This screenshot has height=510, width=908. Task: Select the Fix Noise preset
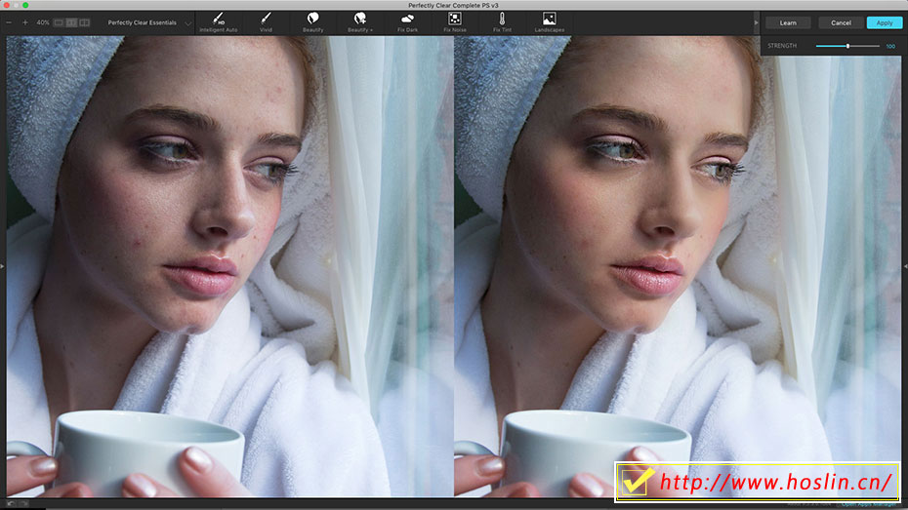click(x=455, y=22)
